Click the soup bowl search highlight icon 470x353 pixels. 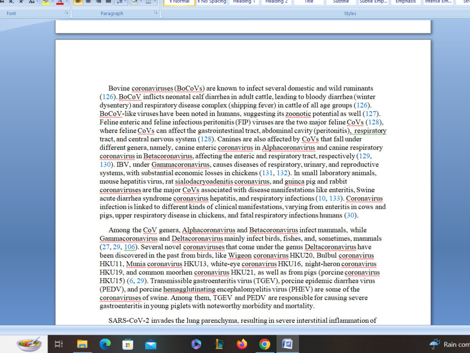pos(29,344)
